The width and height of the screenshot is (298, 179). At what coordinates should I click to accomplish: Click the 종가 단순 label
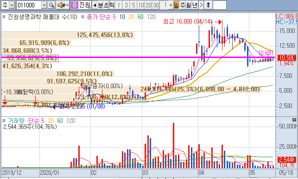(x=98, y=17)
